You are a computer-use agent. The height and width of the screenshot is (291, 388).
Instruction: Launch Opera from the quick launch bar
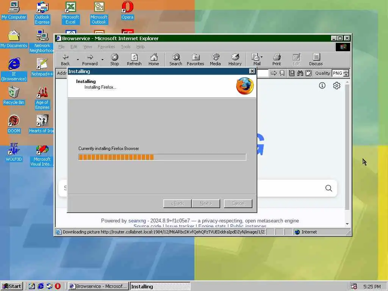[x=58, y=286]
